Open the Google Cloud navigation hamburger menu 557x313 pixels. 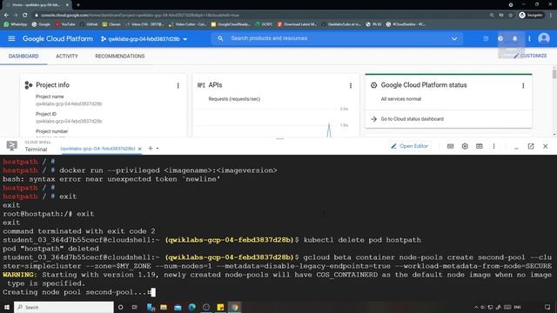point(11,38)
